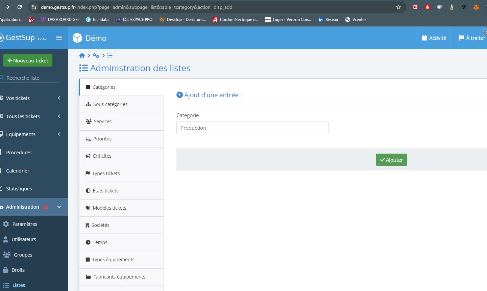Open the LCL ESPACE PRO bookmark
Image resolution: width=487 pixels, height=291 pixels.
(134, 20)
